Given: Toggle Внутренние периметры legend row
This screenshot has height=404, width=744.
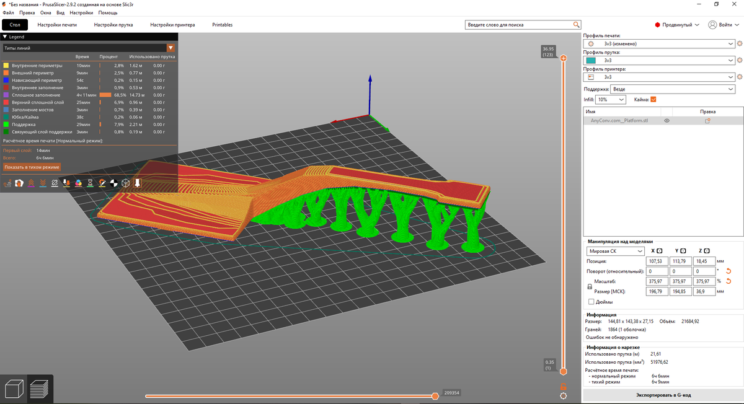Looking at the screenshot, I should point(89,65).
